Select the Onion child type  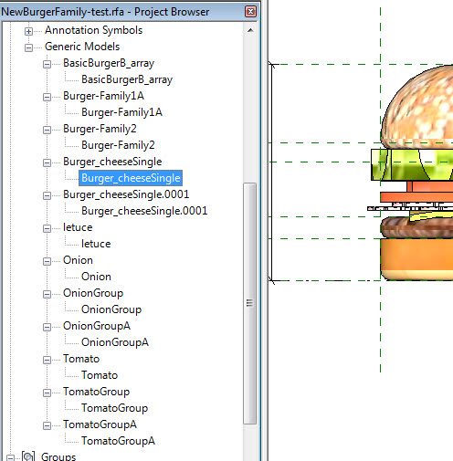click(x=96, y=277)
